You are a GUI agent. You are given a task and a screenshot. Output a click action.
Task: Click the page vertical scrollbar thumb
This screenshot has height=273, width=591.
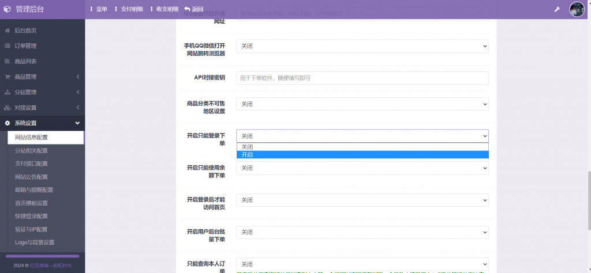(x=589, y=201)
